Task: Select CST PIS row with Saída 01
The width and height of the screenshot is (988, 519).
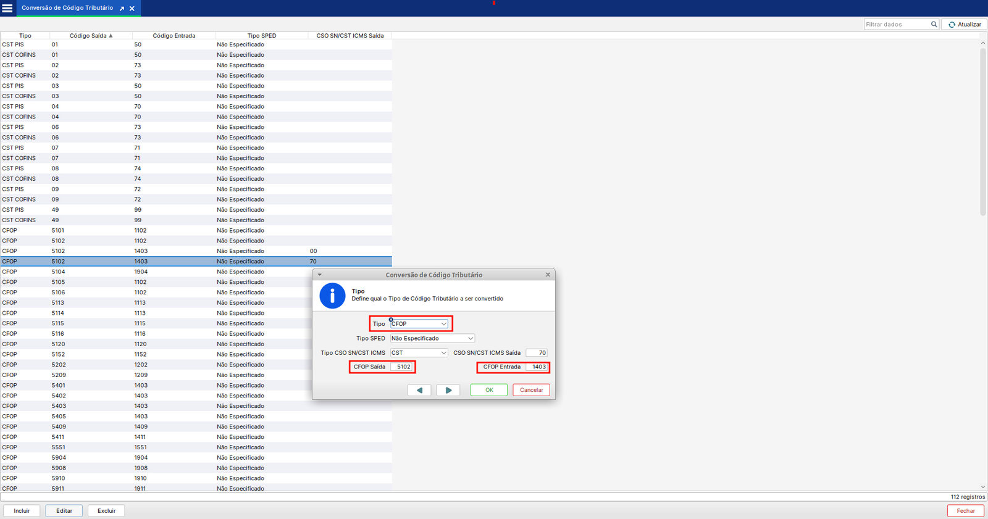Action: pyautogui.click(x=196, y=44)
